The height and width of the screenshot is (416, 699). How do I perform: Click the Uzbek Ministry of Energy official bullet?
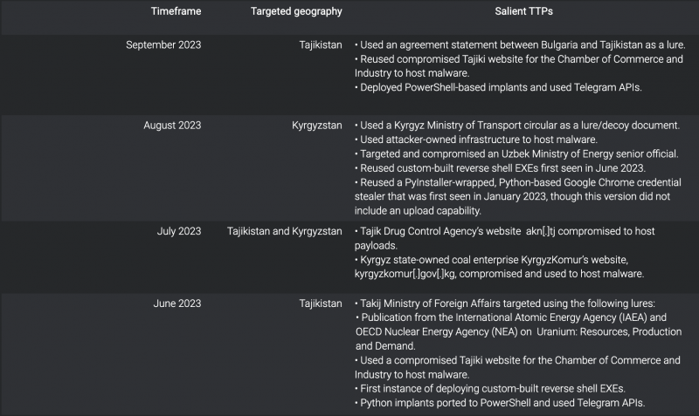coord(516,153)
